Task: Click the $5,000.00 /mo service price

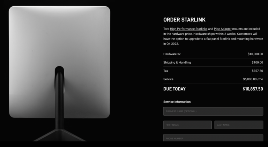Action: tap(253, 79)
